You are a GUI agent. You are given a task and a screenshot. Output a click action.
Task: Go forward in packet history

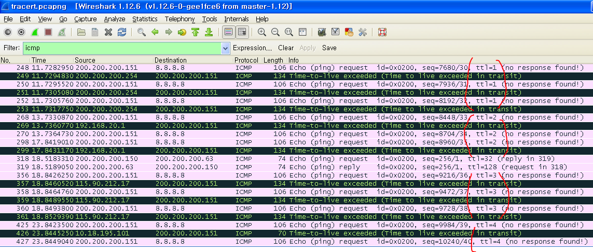click(x=169, y=33)
